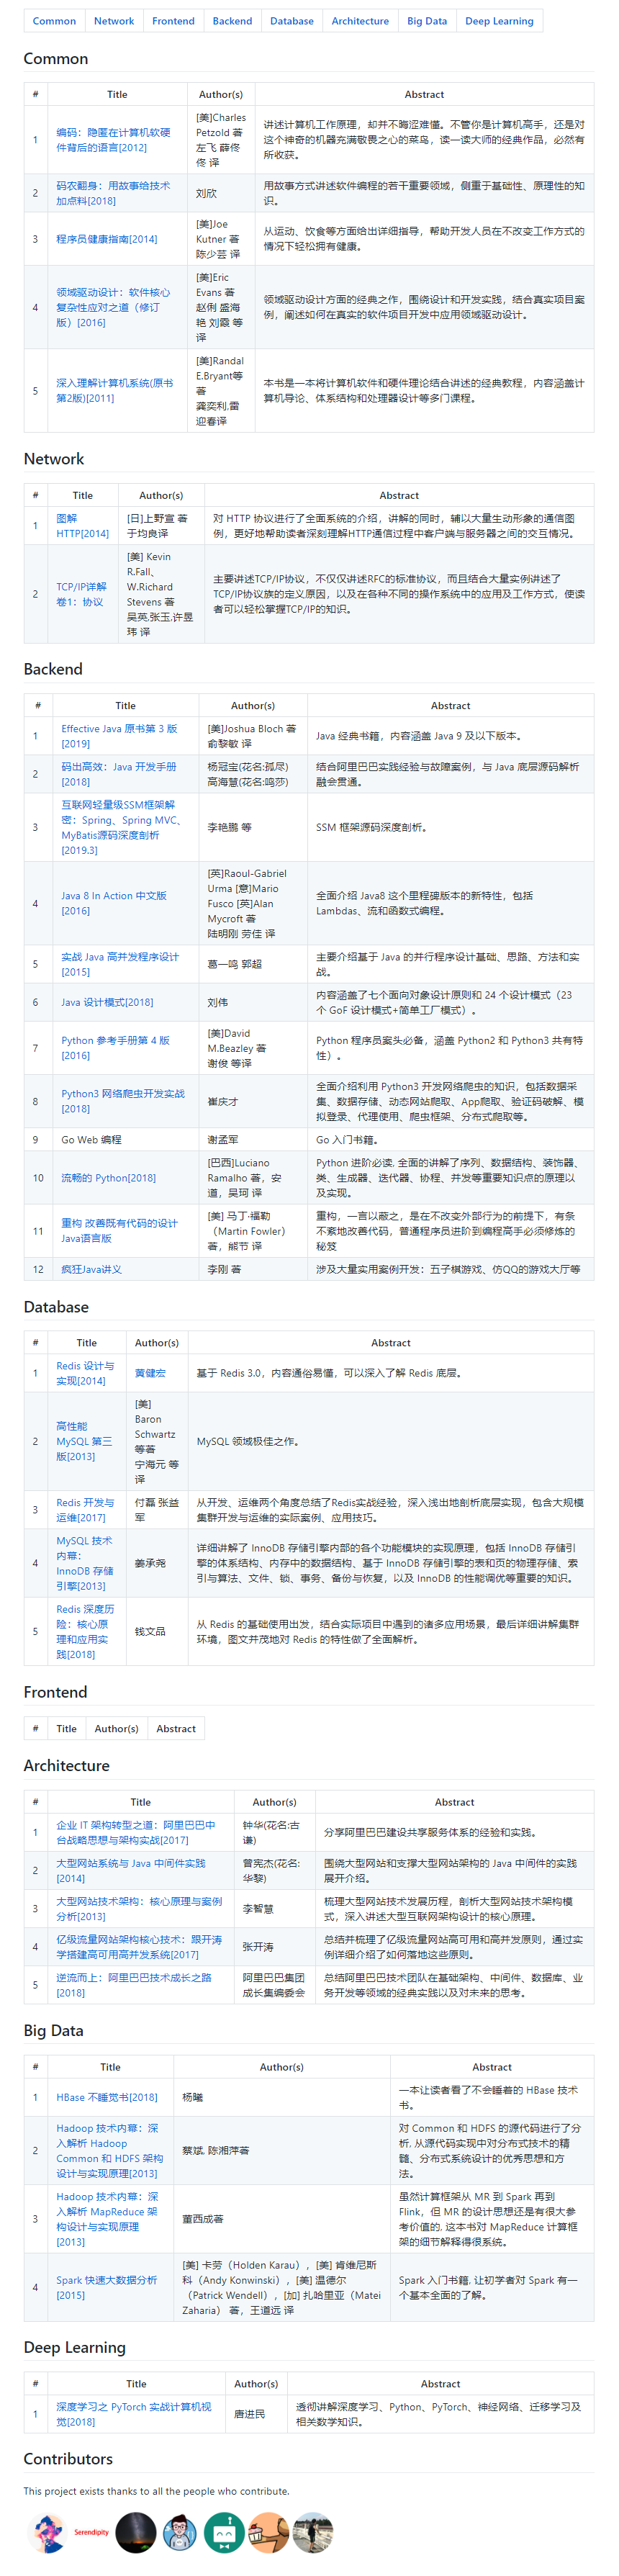Open book link 企业 IT 架构转型之道[2017]
619x2576 pixels.
click(x=135, y=1833)
